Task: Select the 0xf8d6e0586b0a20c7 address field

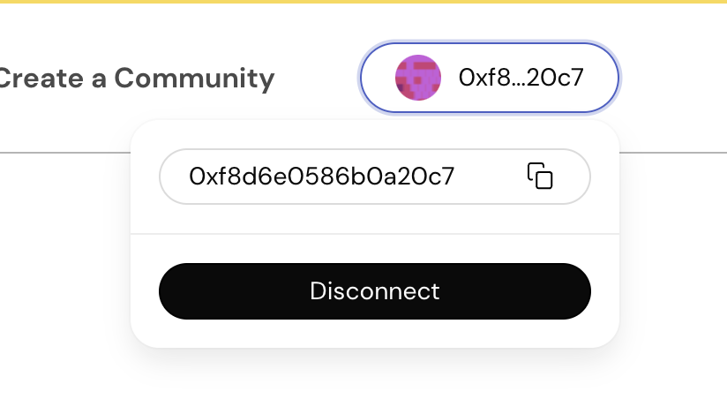Action: 375,177
